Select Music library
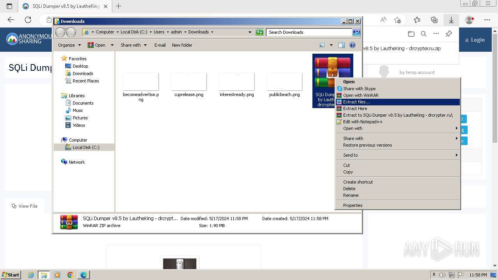Image resolution: width=498 pixels, height=280 pixels. [78, 110]
